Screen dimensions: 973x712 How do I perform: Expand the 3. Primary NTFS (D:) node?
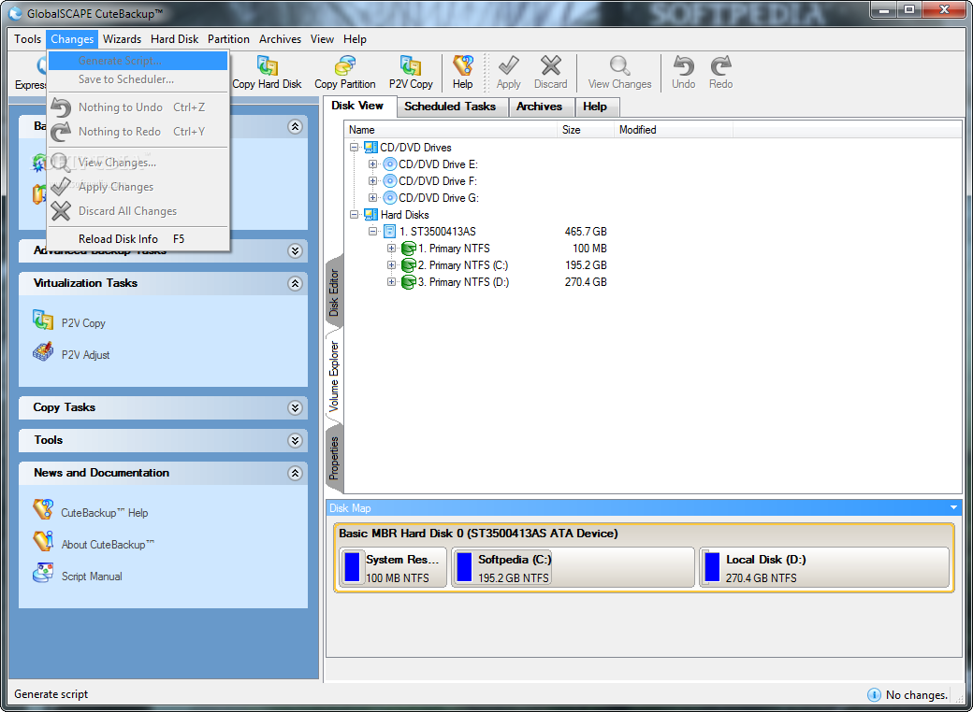click(391, 282)
